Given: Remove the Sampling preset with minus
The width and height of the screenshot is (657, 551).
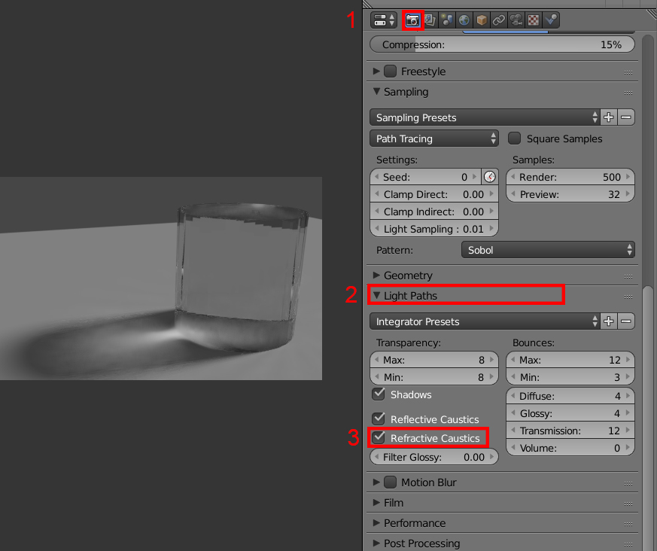Looking at the screenshot, I should tap(626, 117).
